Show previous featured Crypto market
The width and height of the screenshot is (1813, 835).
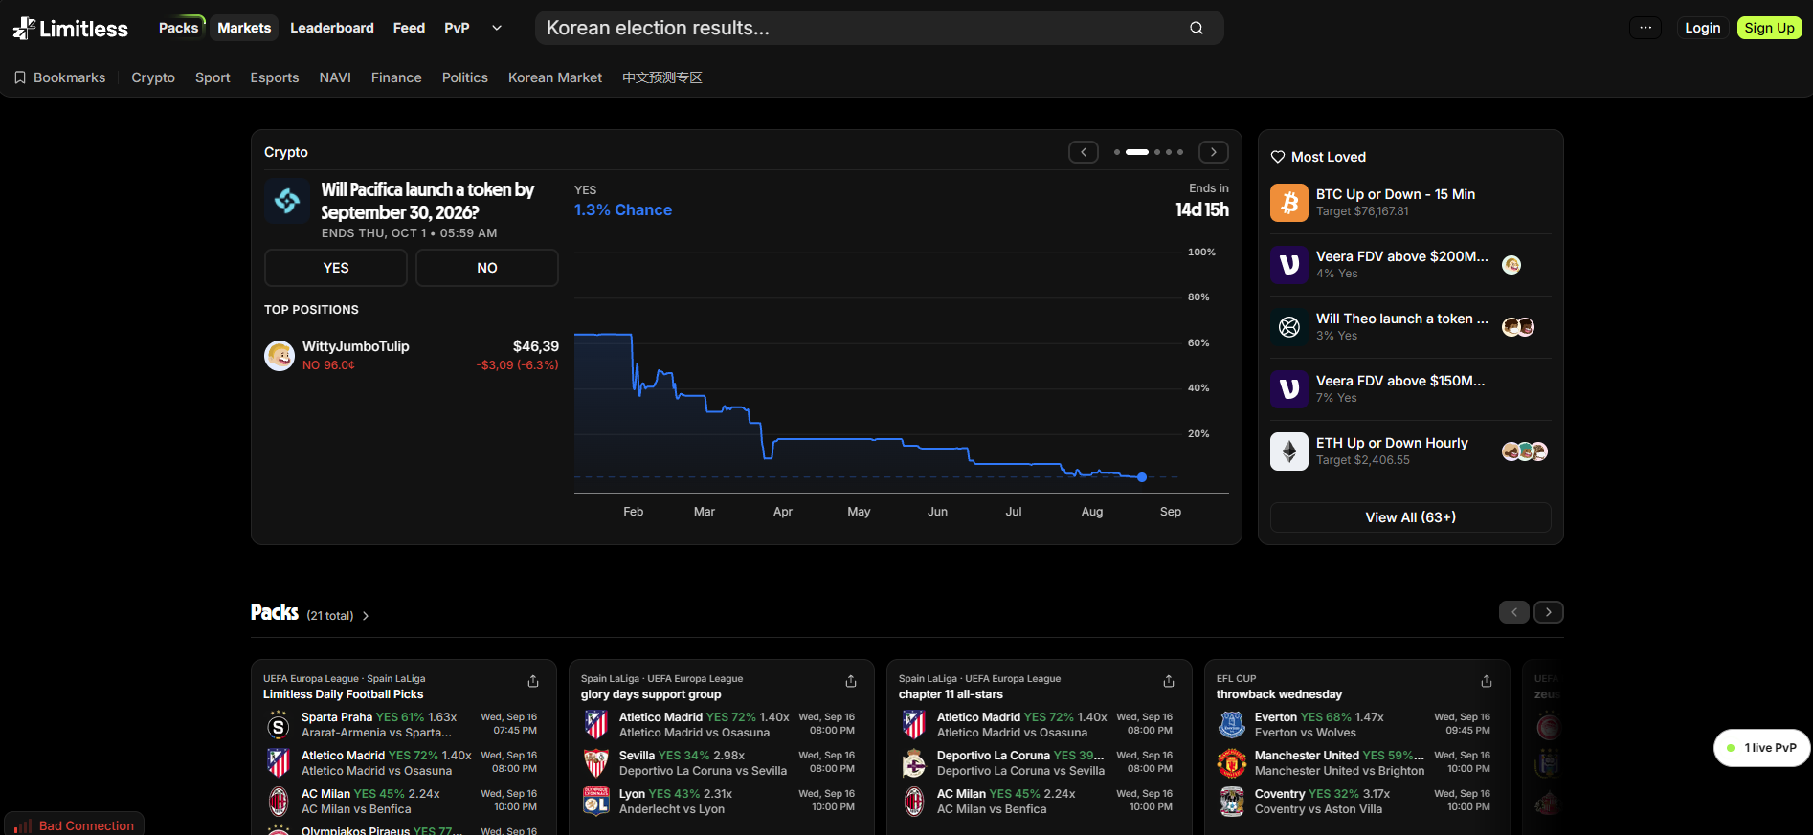click(x=1084, y=152)
